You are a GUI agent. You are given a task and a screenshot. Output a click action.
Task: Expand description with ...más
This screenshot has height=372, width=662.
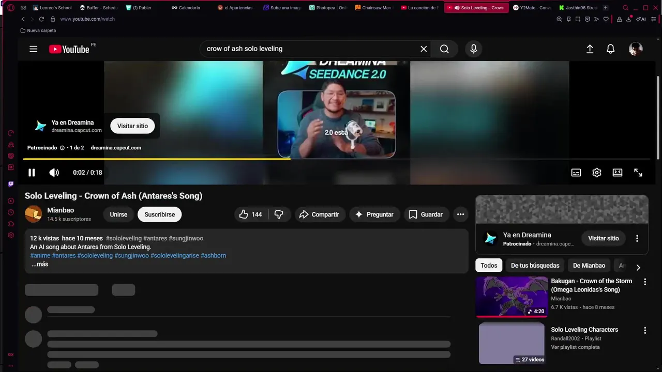pyautogui.click(x=40, y=264)
